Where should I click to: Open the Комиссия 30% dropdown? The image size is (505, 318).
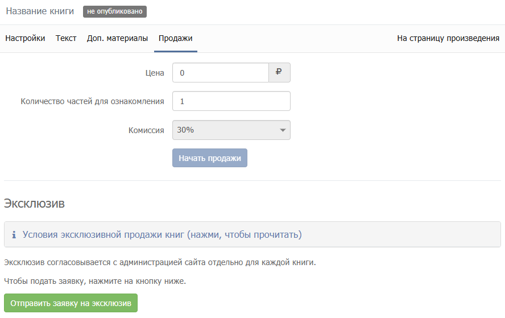231,130
